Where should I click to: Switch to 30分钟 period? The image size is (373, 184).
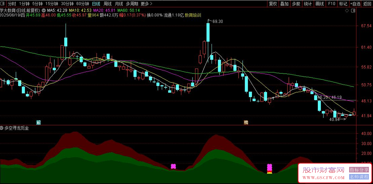pyautogui.click(x=67, y=4)
